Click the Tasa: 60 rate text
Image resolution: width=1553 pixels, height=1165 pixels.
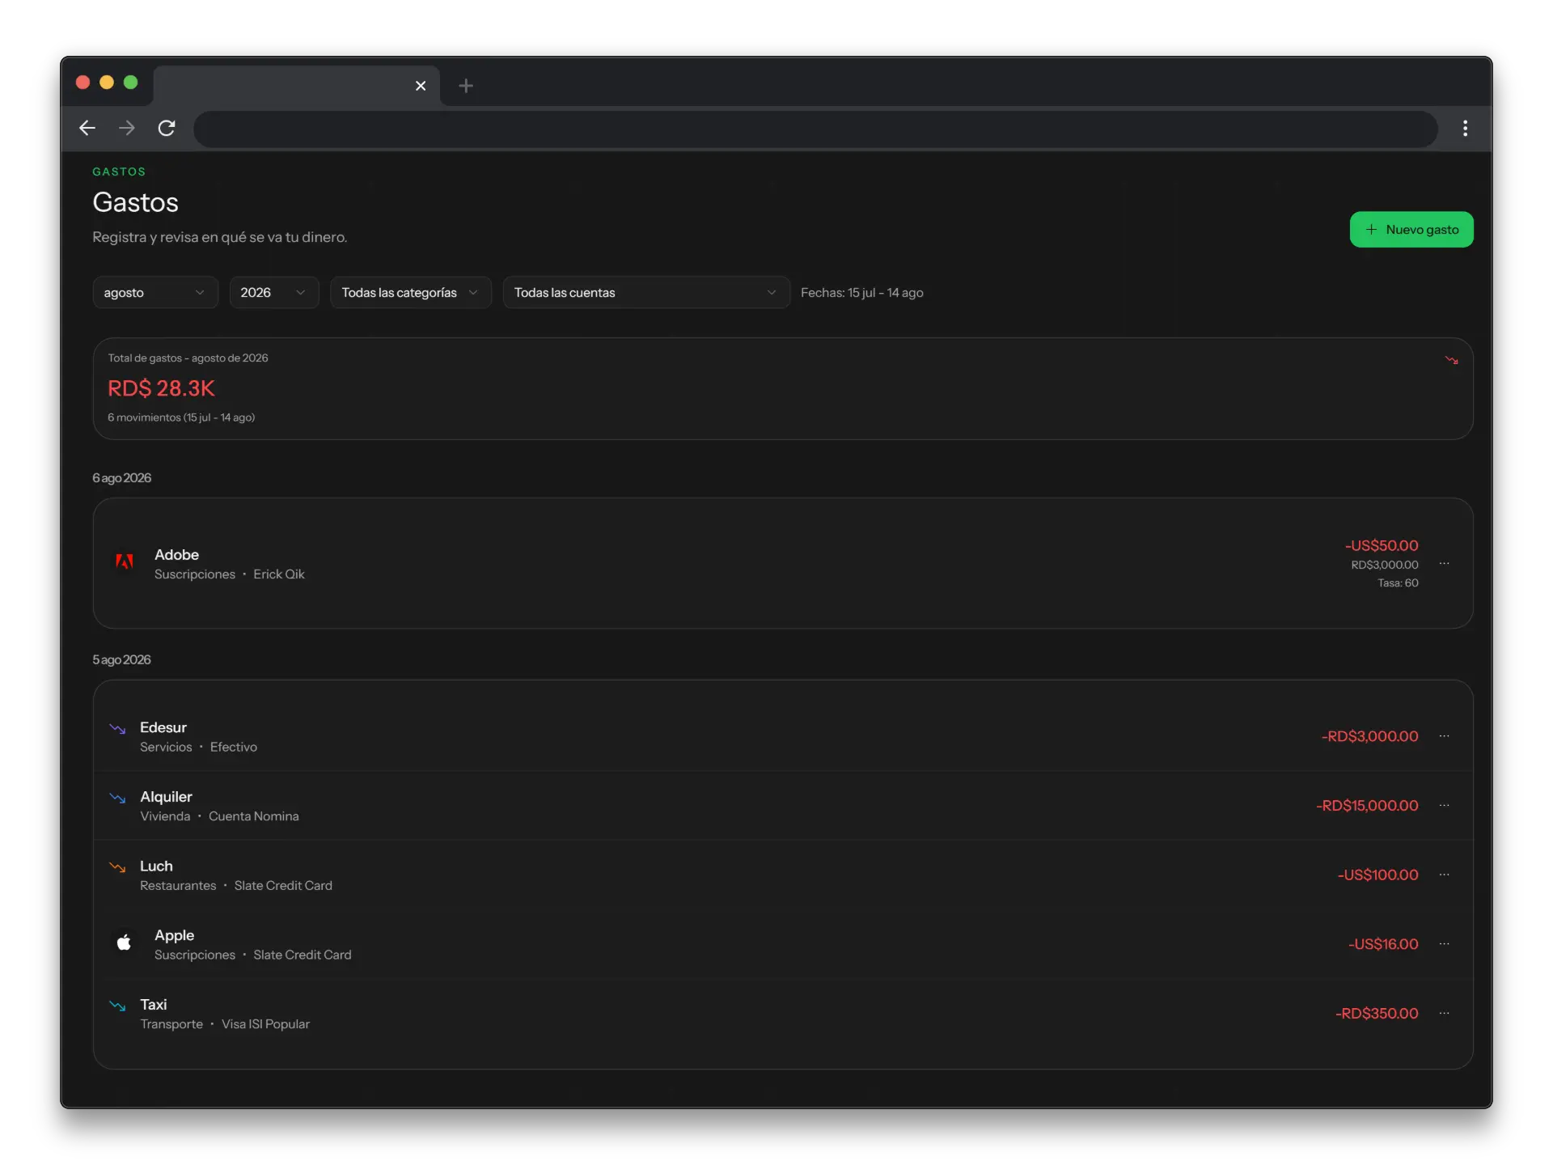point(1398,582)
